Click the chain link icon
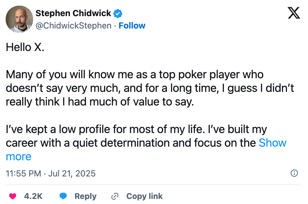The width and height of the screenshot is (308, 204). 115,196
